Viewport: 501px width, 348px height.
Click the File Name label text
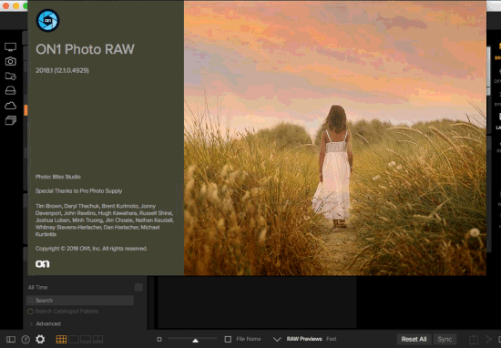(249, 339)
